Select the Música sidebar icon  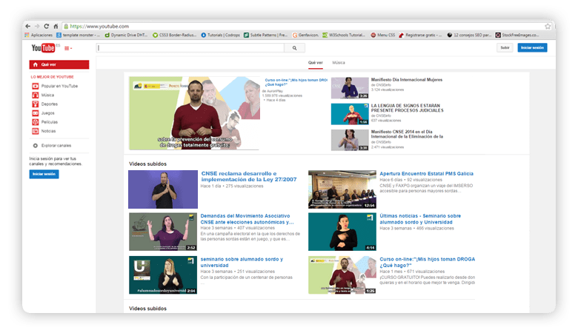36,95
